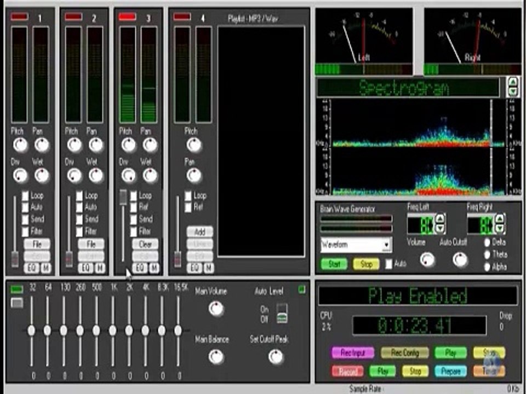Click channel 3 volume fader handle

click(x=123, y=197)
